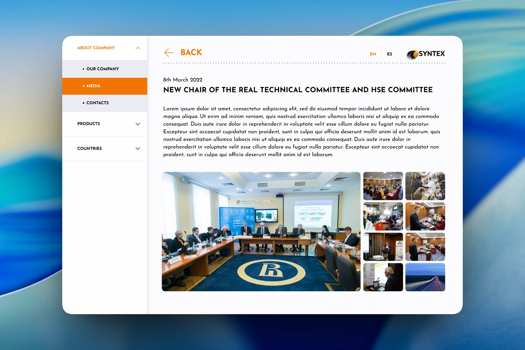The image size is (525, 350).
Task: Open thumbnail of elderly man presenting
Action: point(383,277)
